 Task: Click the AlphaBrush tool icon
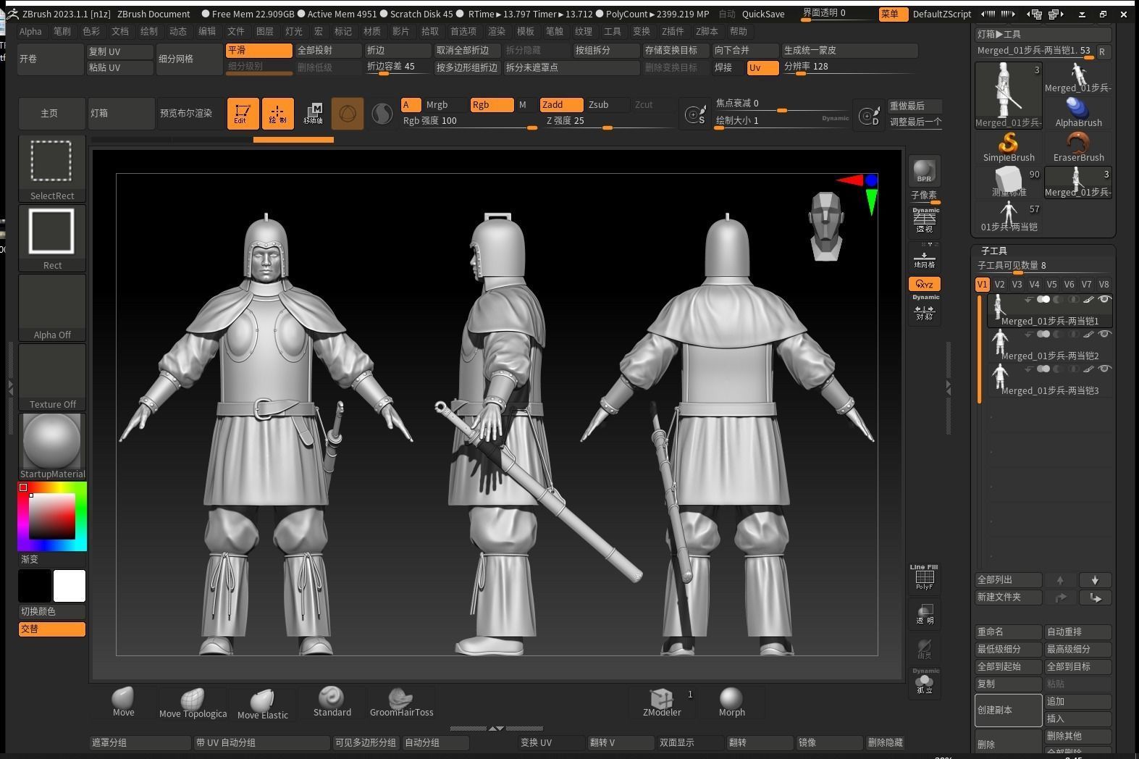pos(1078,112)
